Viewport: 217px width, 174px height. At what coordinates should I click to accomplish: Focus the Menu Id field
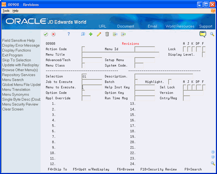pos(145,49)
